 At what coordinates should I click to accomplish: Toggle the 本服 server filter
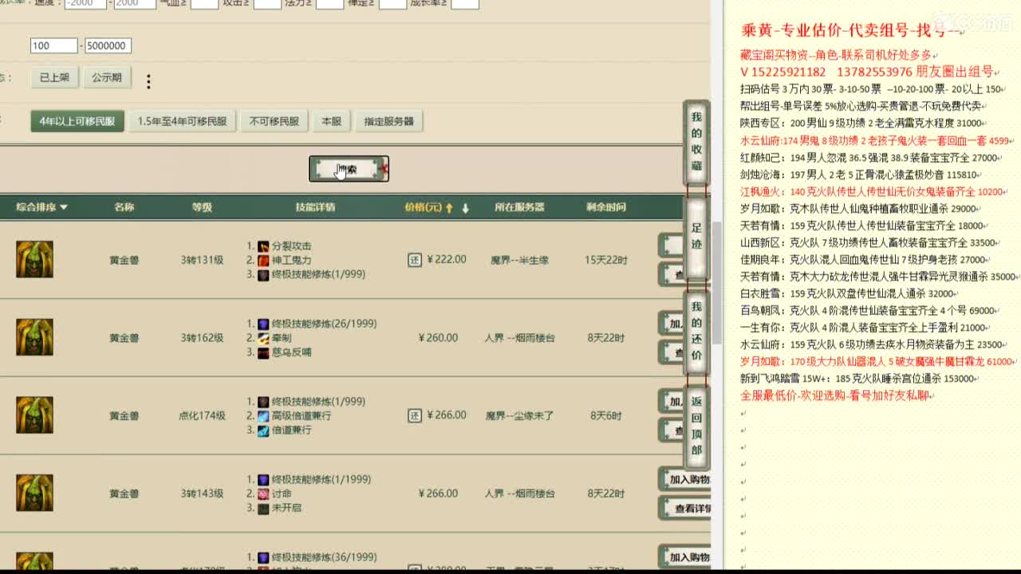[331, 121]
